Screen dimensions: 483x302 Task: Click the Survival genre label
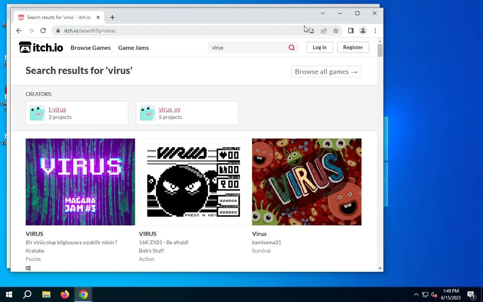261,251
